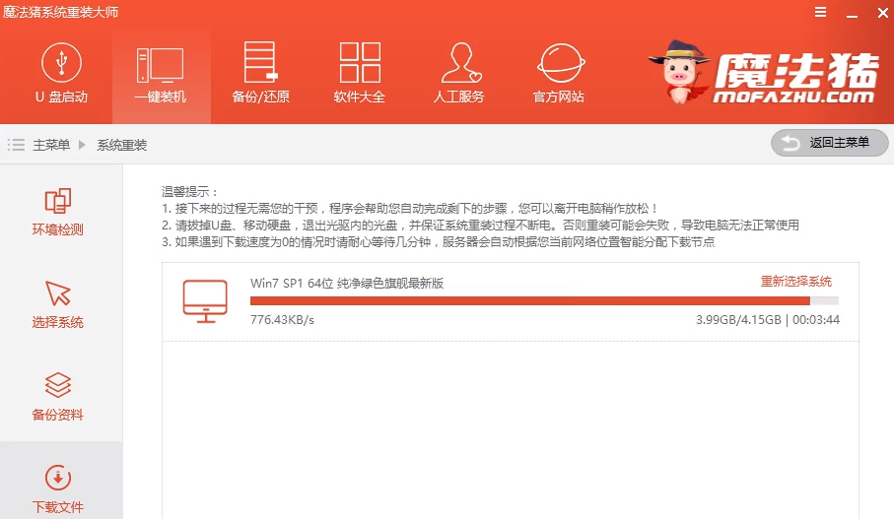
Task: Click the Win7 SP1 64位 纯净绿色旗舰最新版 title
Action: (x=347, y=284)
